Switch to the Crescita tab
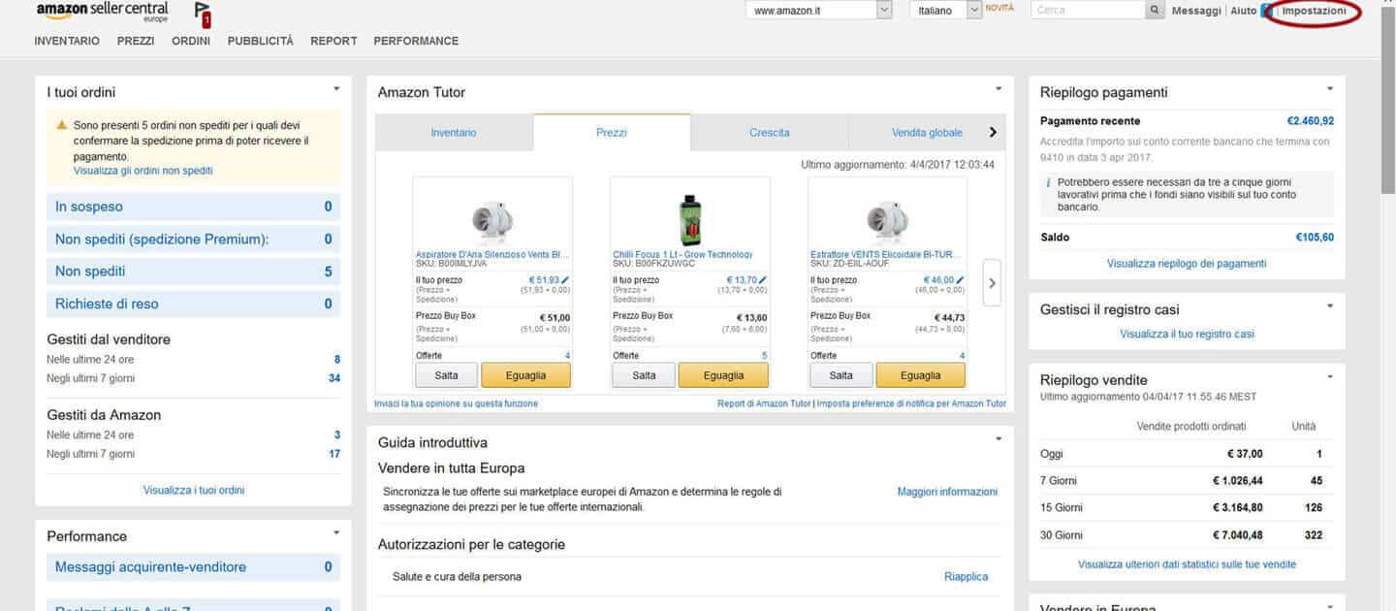Screen dimensions: 1396x611 tap(770, 133)
